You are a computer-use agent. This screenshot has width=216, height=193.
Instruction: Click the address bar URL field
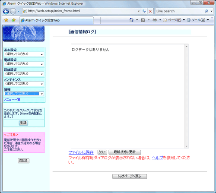point(79,11)
